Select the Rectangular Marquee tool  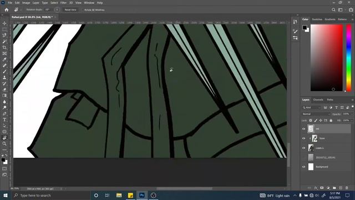click(x=4, y=29)
